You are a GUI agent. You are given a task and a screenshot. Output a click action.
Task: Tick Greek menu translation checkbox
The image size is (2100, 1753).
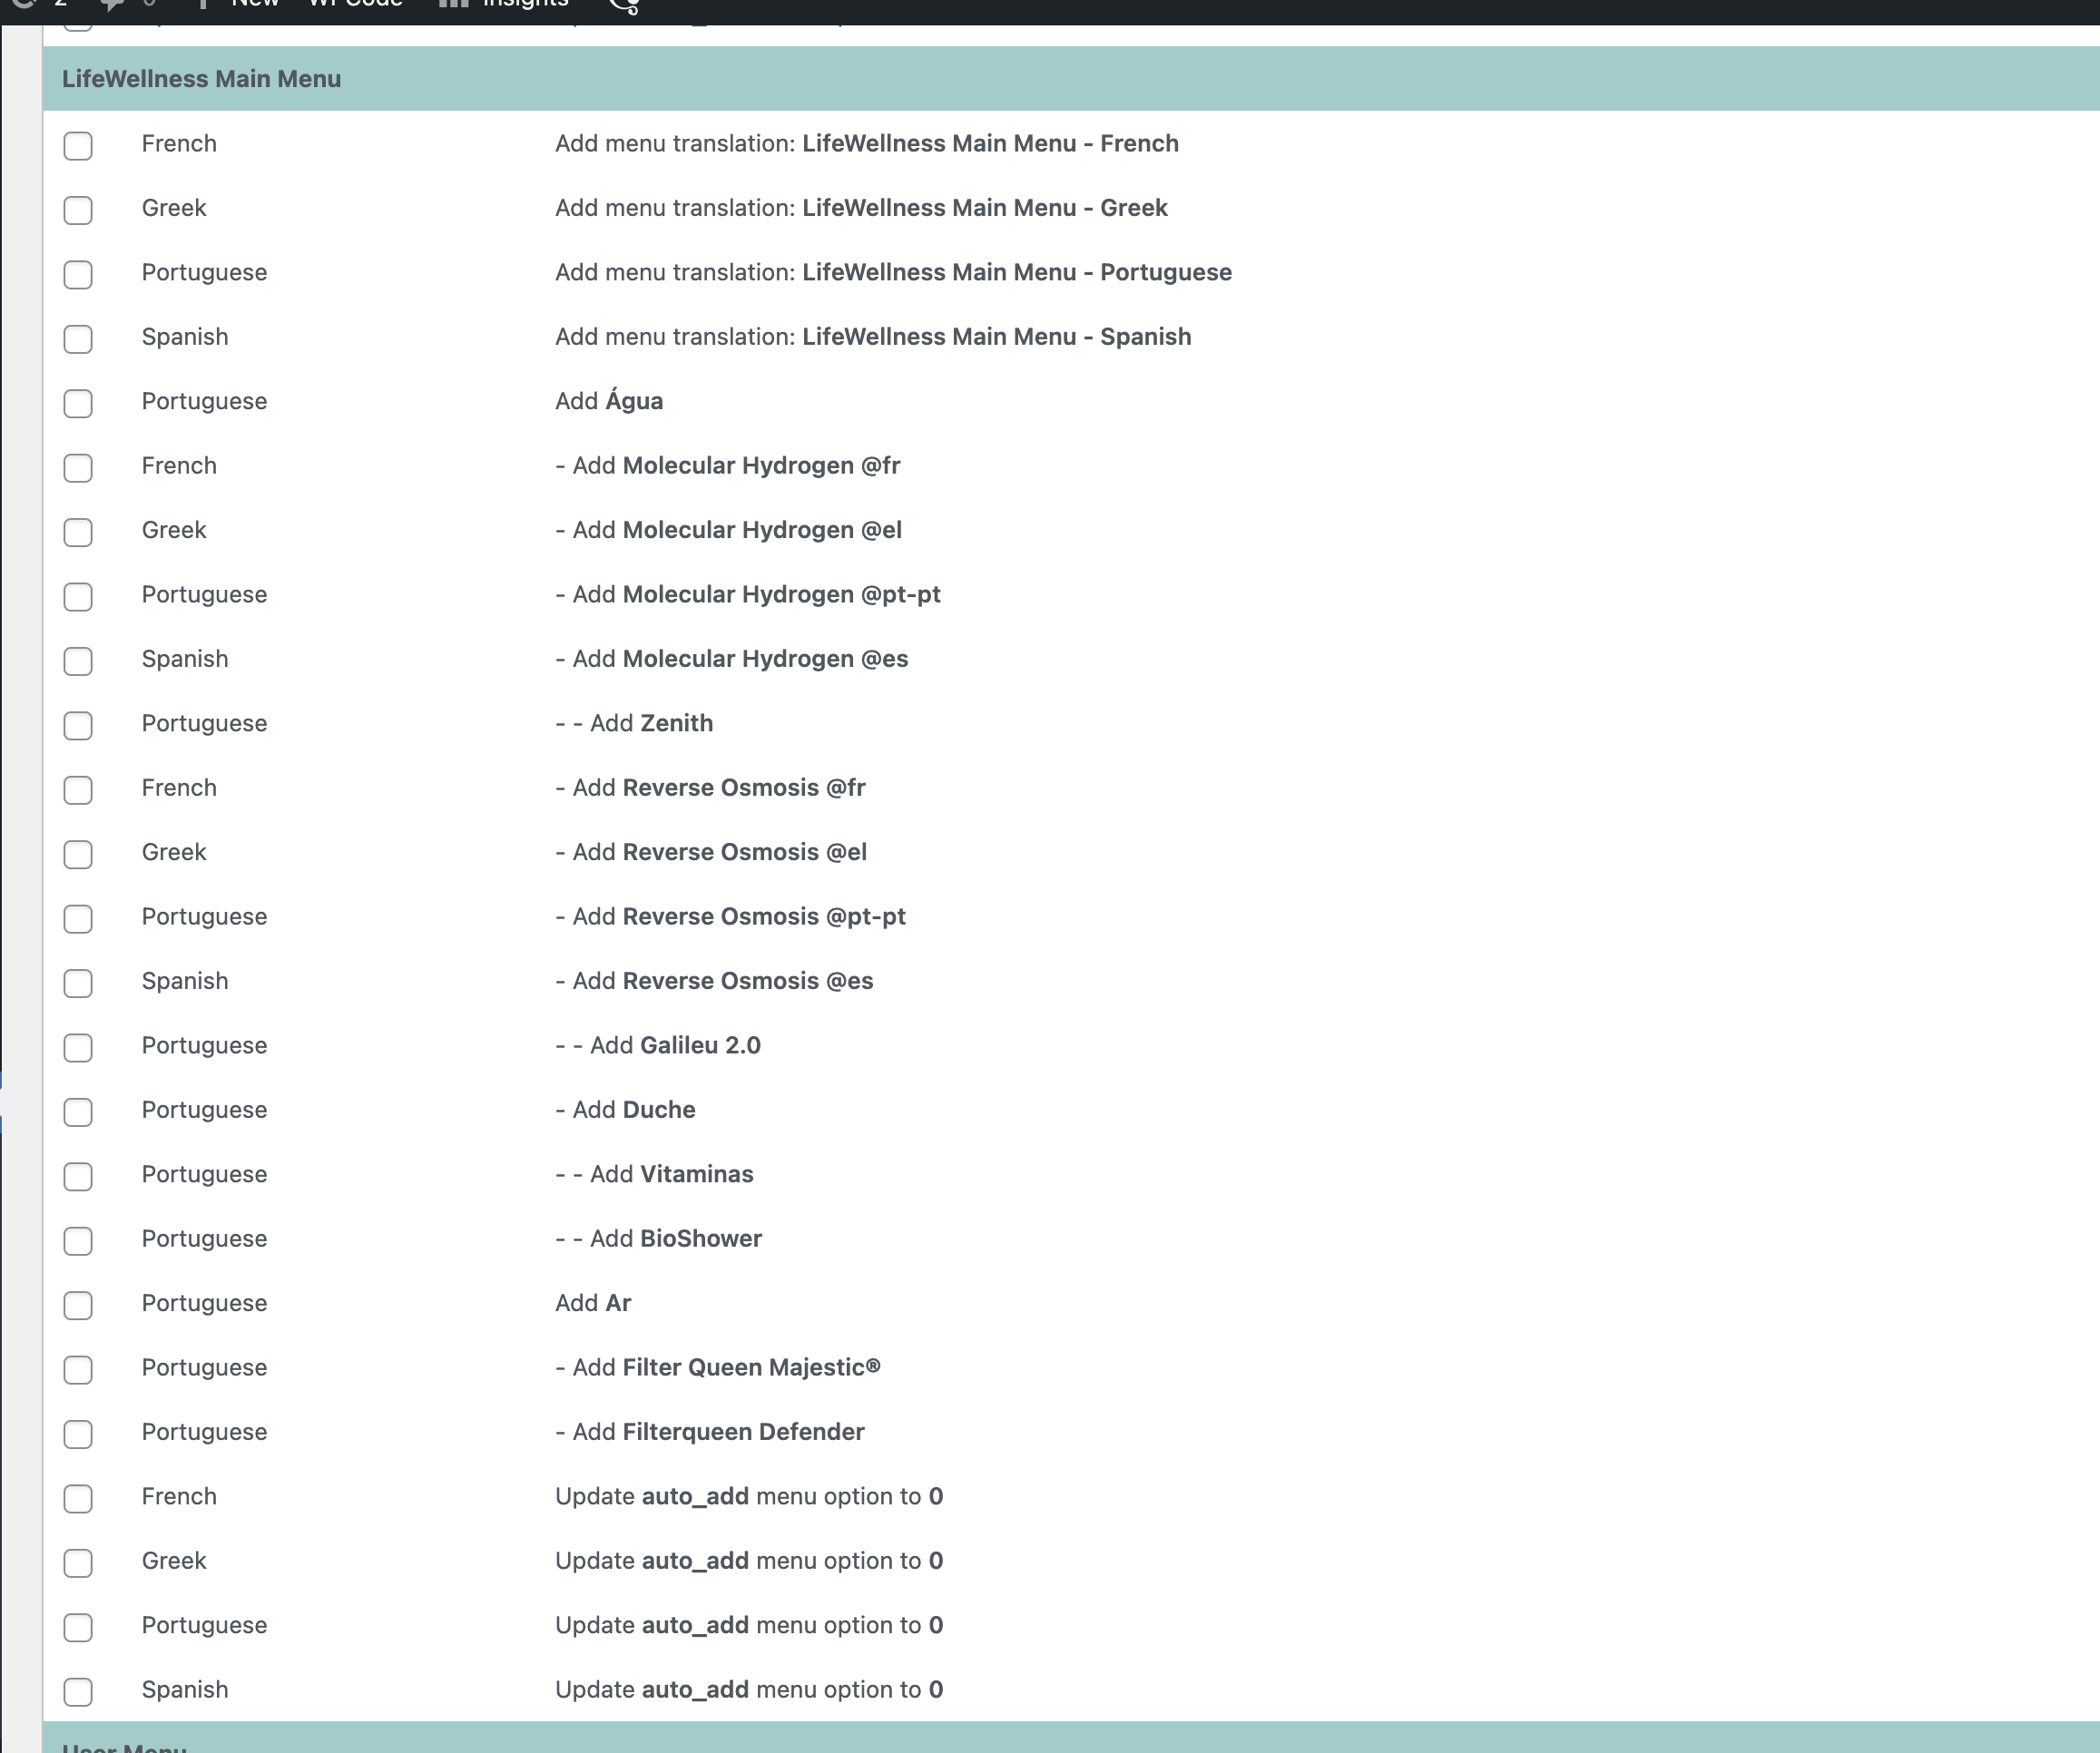click(78, 210)
